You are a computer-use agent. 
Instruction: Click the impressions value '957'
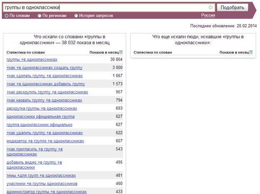[119, 92]
